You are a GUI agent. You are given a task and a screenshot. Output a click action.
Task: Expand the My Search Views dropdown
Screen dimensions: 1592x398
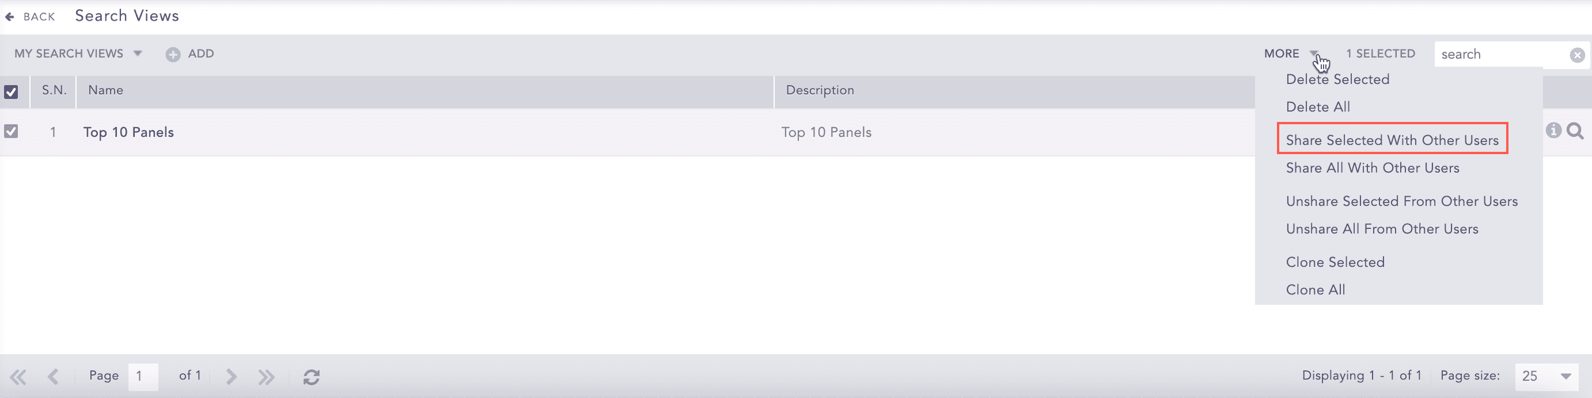pyautogui.click(x=138, y=53)
